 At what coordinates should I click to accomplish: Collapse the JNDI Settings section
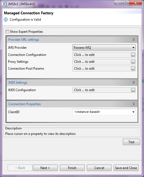click(x=134, y=83)
